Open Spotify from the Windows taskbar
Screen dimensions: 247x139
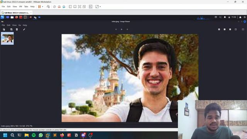pos(34,135)
